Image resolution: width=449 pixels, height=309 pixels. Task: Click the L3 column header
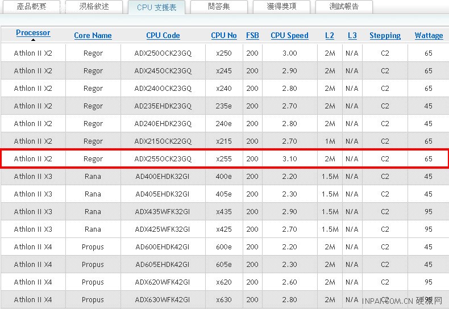352,35
